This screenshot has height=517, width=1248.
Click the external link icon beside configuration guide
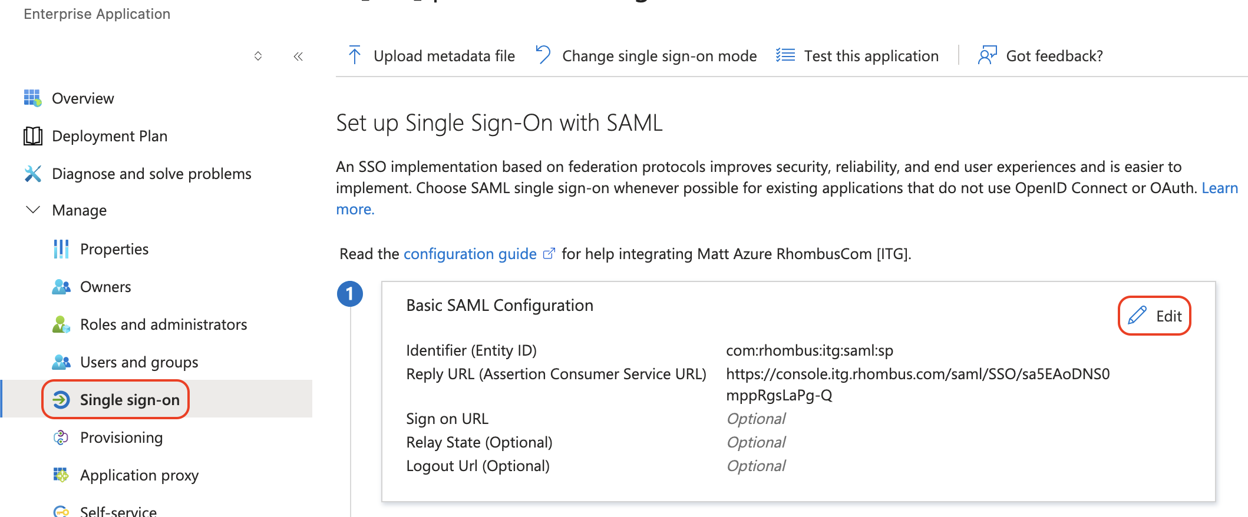[549, 254]
